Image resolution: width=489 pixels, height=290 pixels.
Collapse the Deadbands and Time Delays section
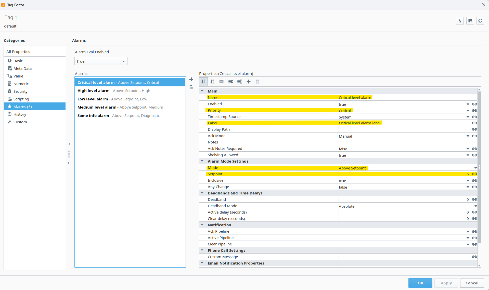[202, 193]
